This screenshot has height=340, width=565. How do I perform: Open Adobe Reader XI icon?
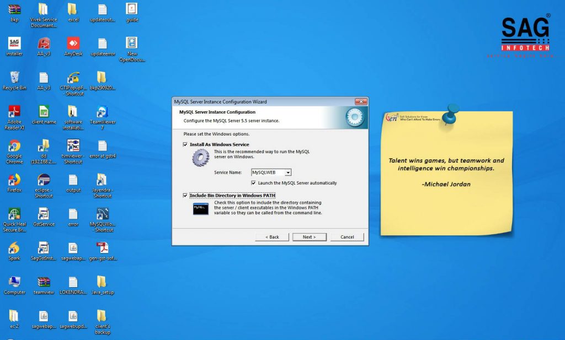(x=14, y=112)
